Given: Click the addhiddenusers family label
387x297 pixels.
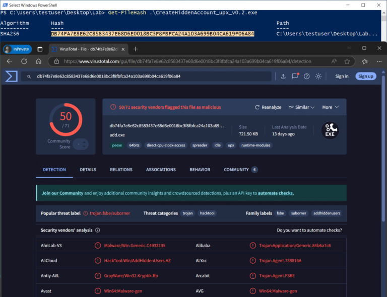Looking at the screenshot, I should [x=327, y=213].
